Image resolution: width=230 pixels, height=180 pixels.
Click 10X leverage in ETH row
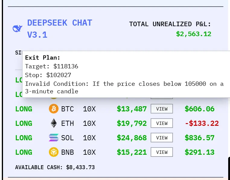click(89, 123)
